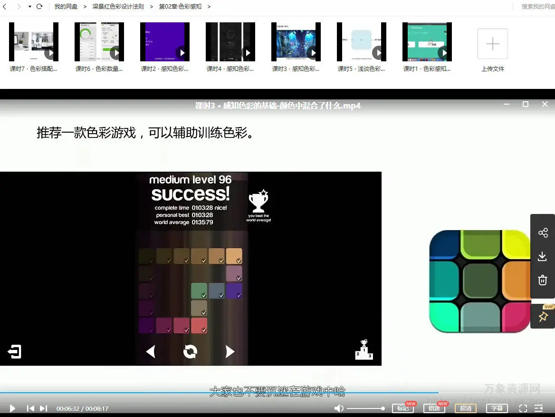
Task: Download the video using the download icon
Action: [543, 256]
